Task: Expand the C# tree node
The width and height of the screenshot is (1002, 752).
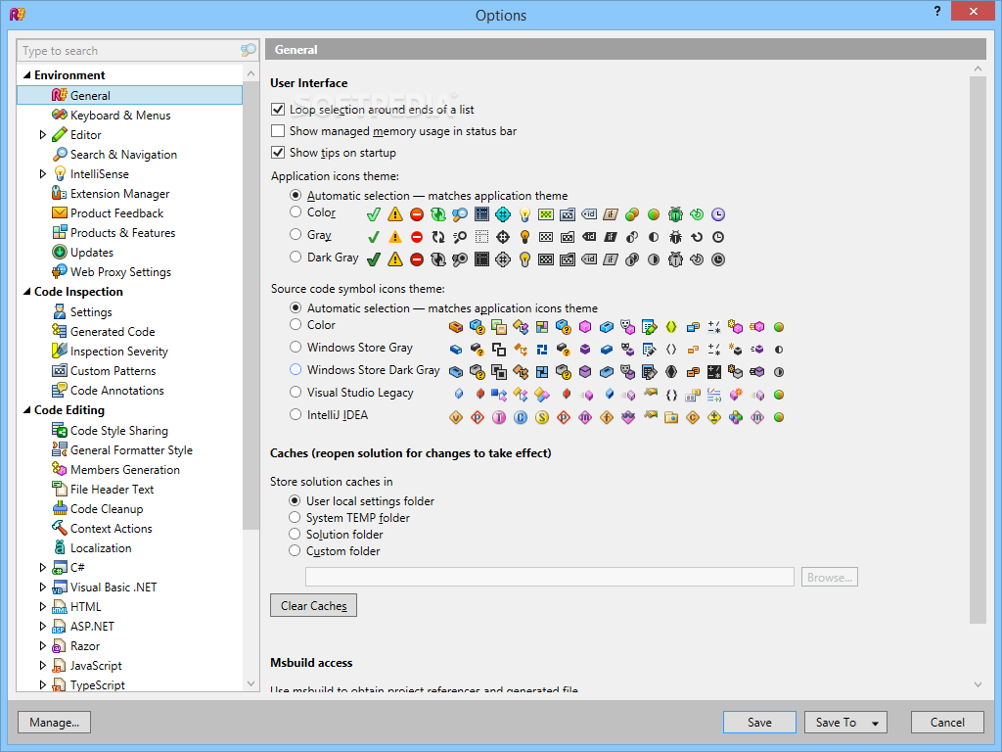Action: [x=43, y=567]
